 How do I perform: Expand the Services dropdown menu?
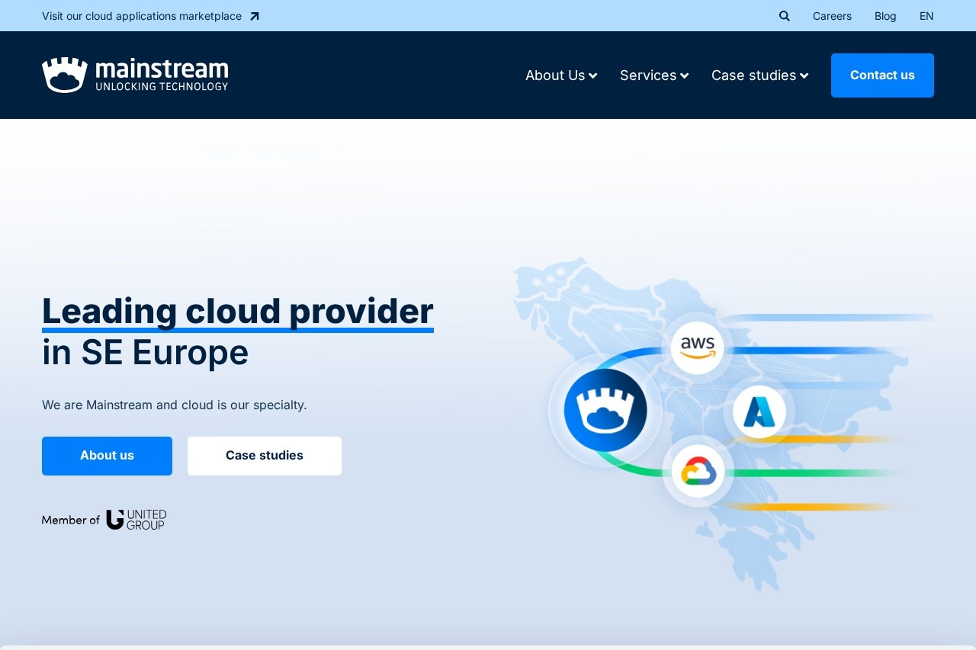click(x=653, y=75)
